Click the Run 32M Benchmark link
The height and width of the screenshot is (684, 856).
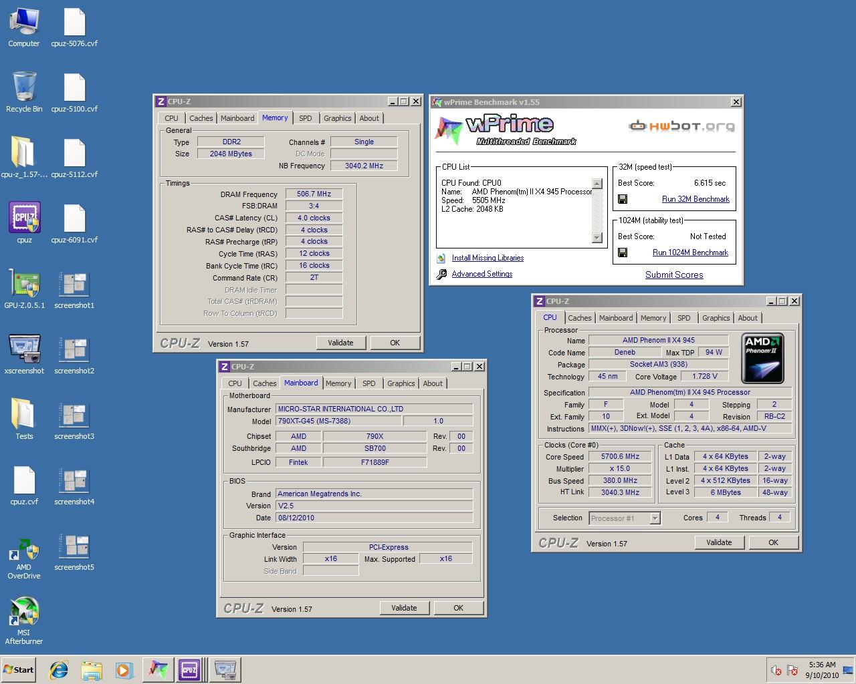coord(695,199)
